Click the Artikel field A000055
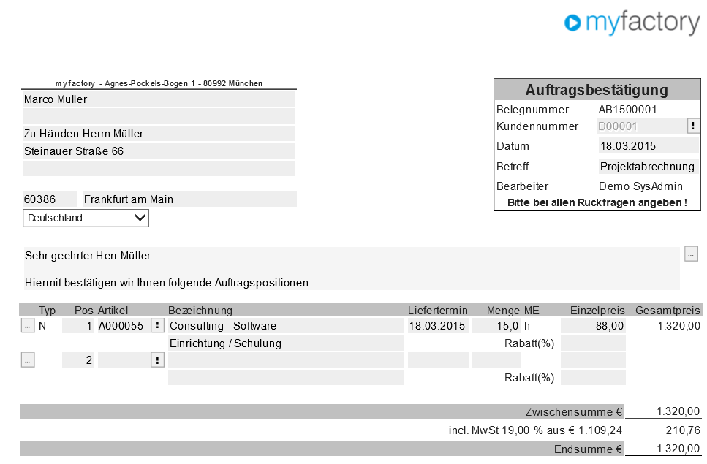 coord(124,325)
